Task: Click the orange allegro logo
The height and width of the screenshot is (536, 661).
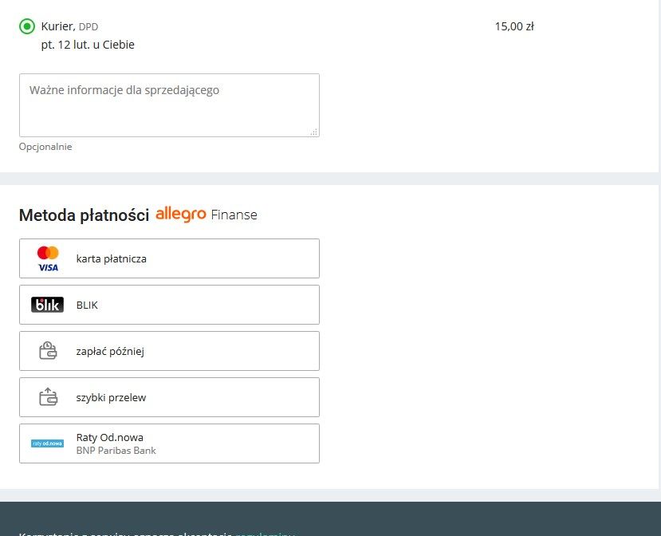Action: click(181, 214)
